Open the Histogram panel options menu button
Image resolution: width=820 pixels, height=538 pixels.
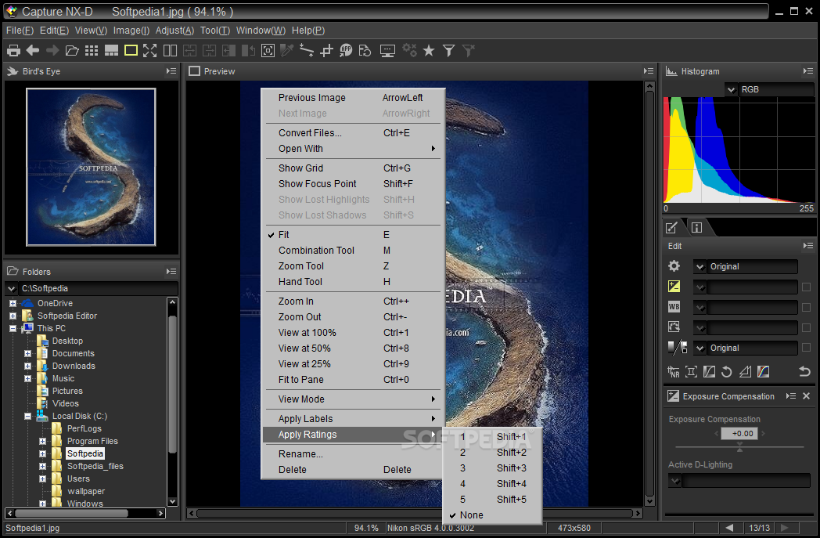click(808, 71)
